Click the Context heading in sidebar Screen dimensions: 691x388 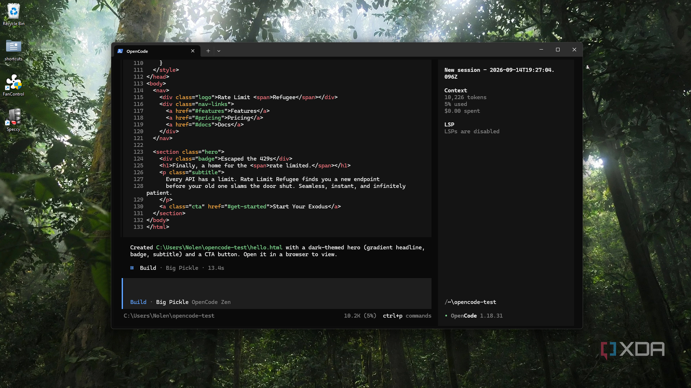[x=456, y=90]
